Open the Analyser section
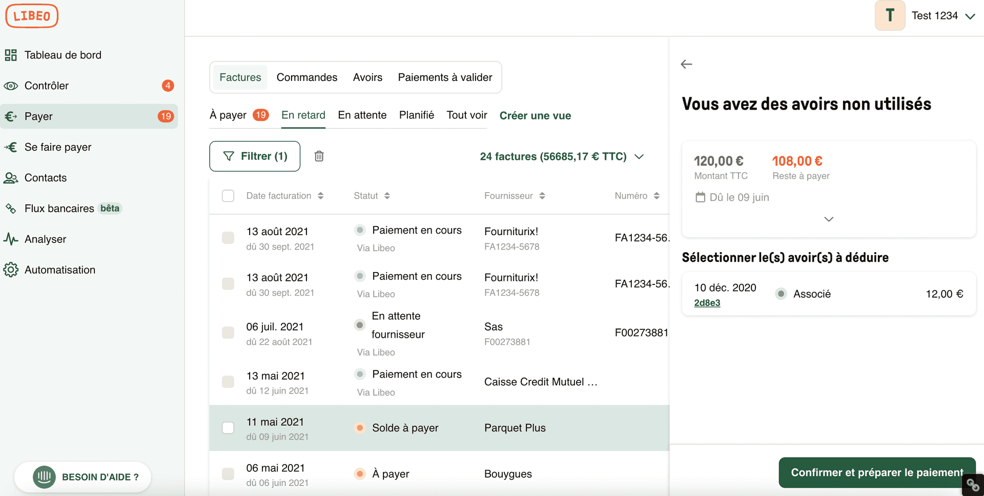984x496 pixels. pos(45,239)
